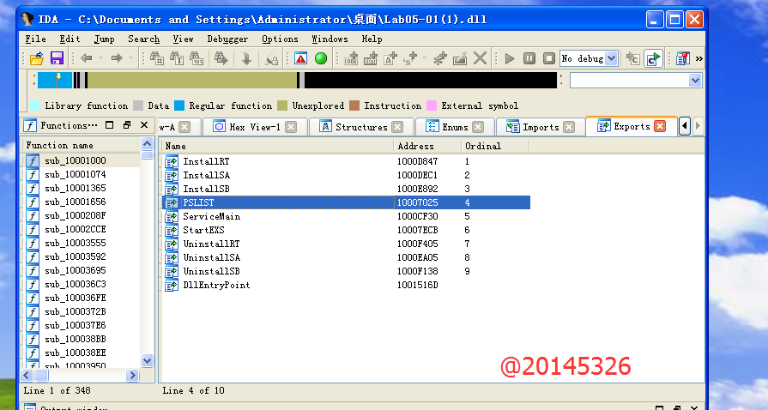Image resolution: width=768 pixels, height=410 pixels.
Task: Open the No debug debugger dropdown
Action: (x=611, y=59)
